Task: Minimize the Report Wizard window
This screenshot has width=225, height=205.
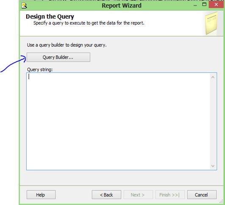Action: point(195,6)
